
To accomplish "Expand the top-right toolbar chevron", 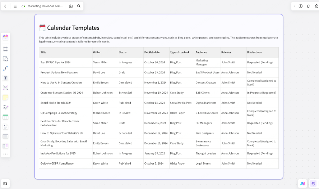I will [294, 6].
